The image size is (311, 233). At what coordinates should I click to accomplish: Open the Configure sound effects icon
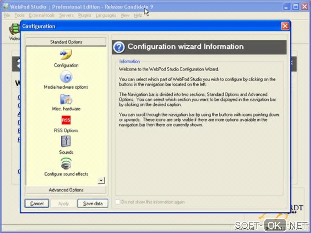tap(66, 164)
